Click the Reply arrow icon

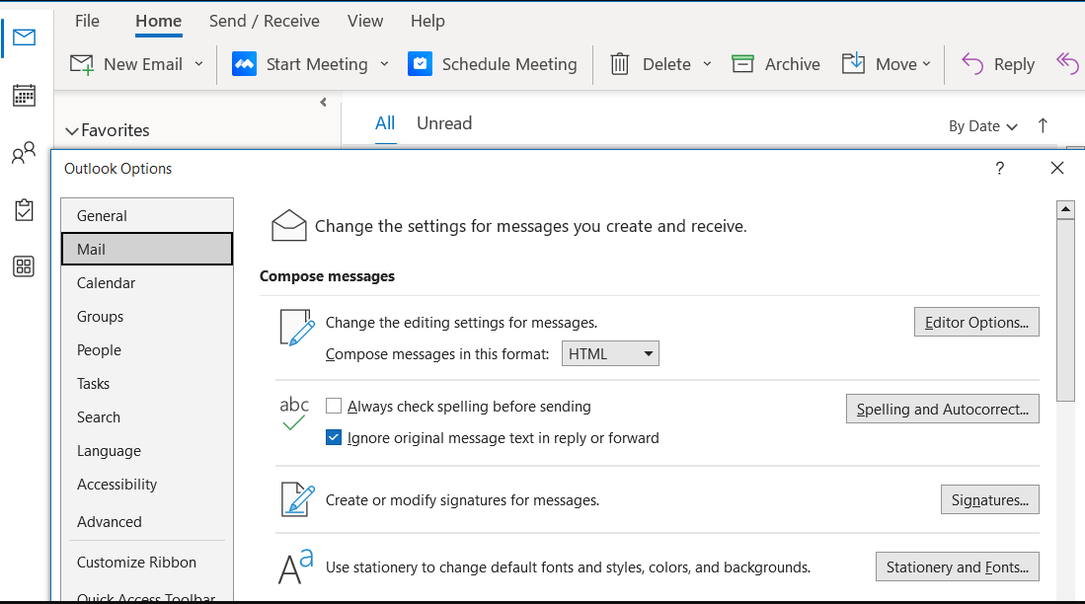coord(972,63)
